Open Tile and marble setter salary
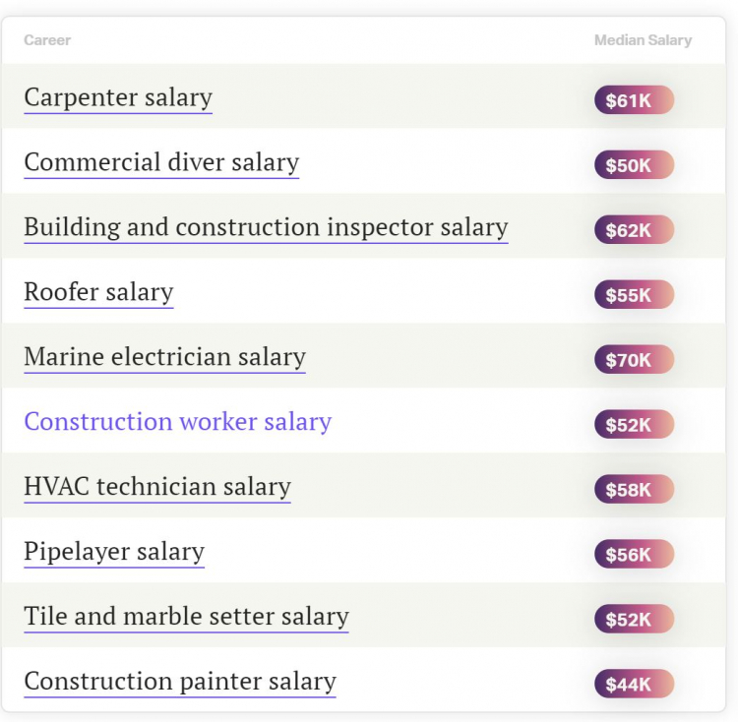738x722 pixels. click(186, 617)
